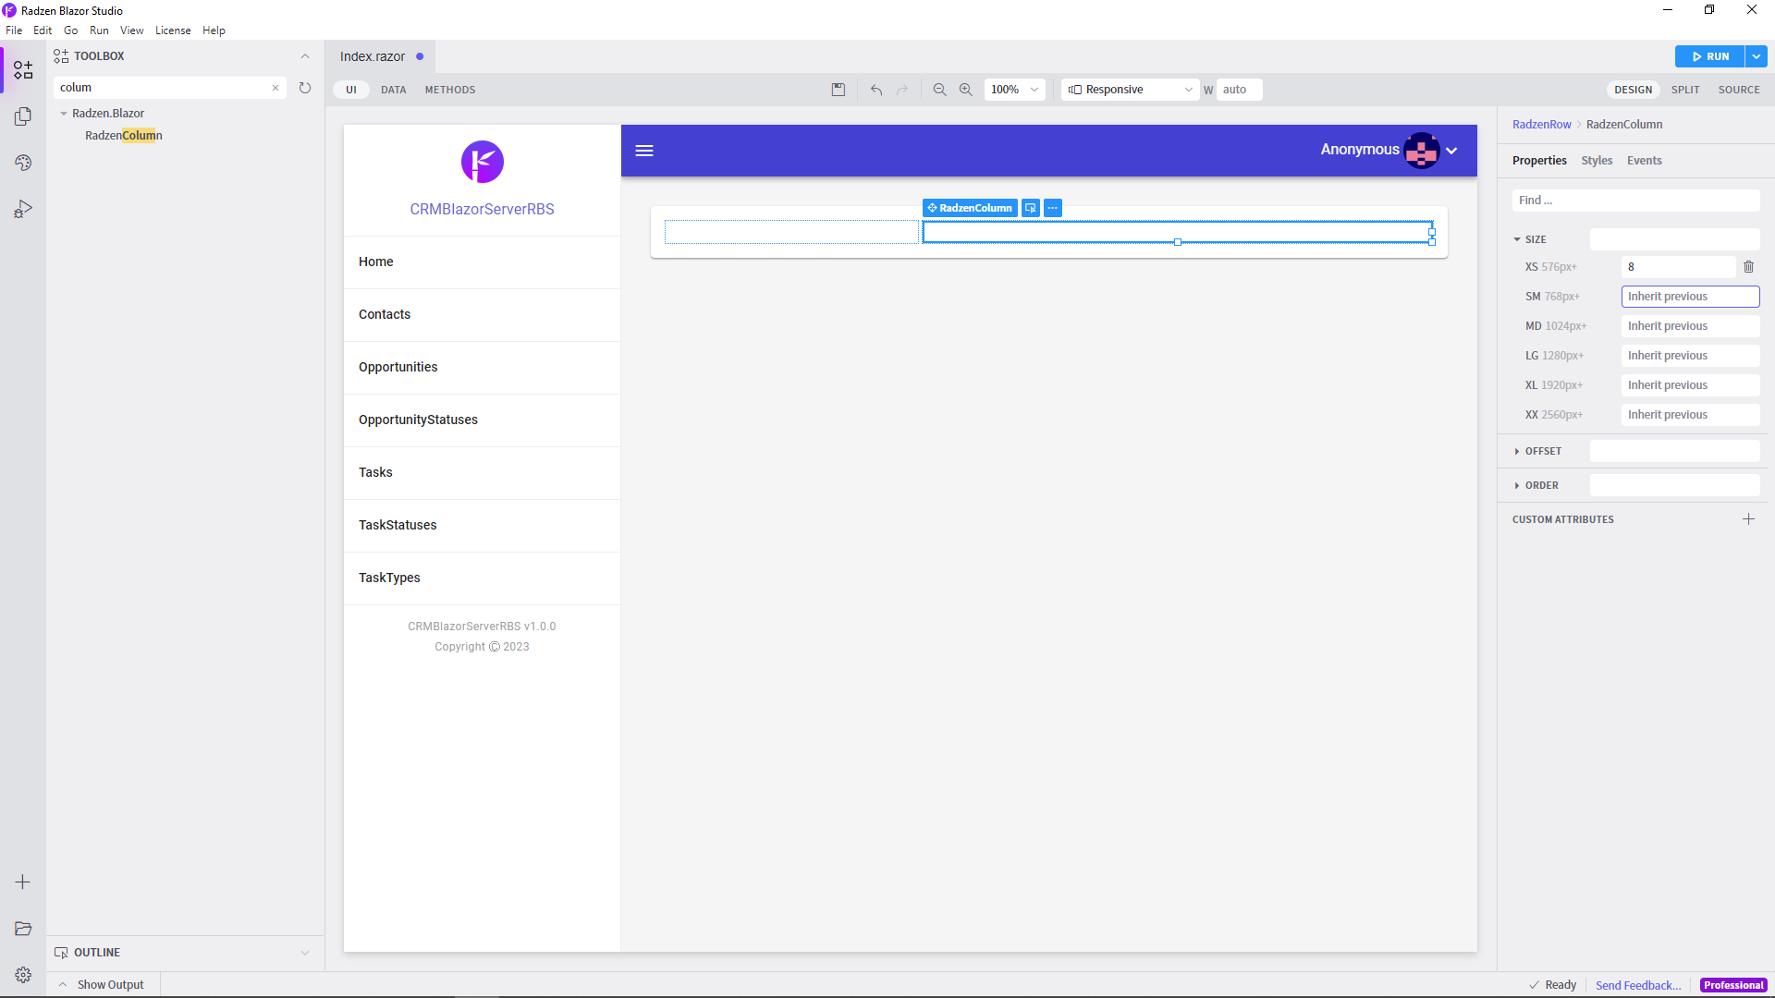Open the File menu
Screen dimensions: 1775x998
click(14, 30)
